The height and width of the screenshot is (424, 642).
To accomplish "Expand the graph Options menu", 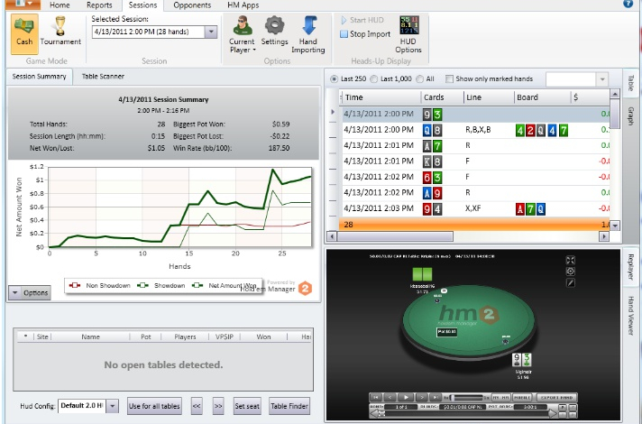I will (x=30, y=292).
